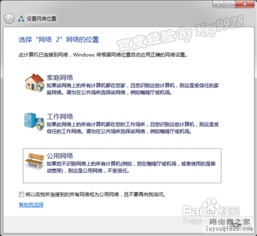Choose the 工作网络 heading
This screenshot has width=257, height=236.
(x=60, y=117)
